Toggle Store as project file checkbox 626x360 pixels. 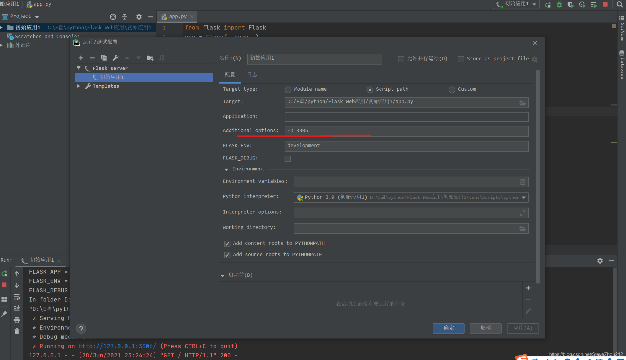461,59
